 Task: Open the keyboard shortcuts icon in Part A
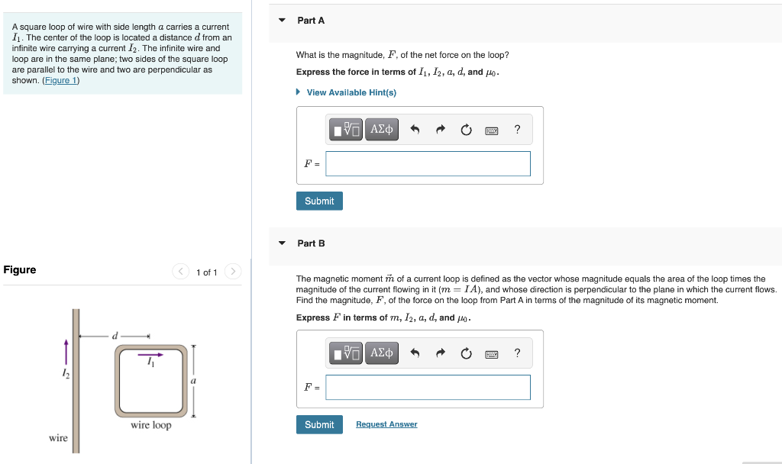492,129
